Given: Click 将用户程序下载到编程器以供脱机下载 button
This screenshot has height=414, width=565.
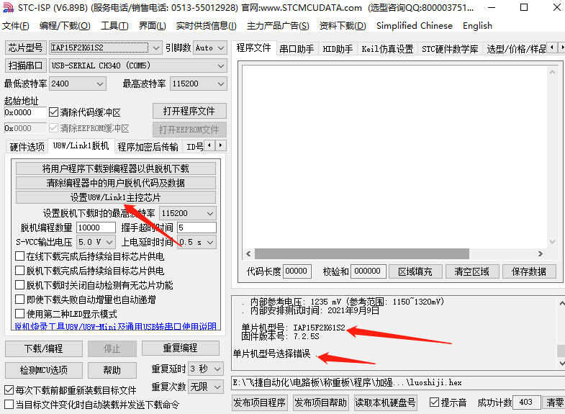Looking at the screenshot, I should pos(116,168).
